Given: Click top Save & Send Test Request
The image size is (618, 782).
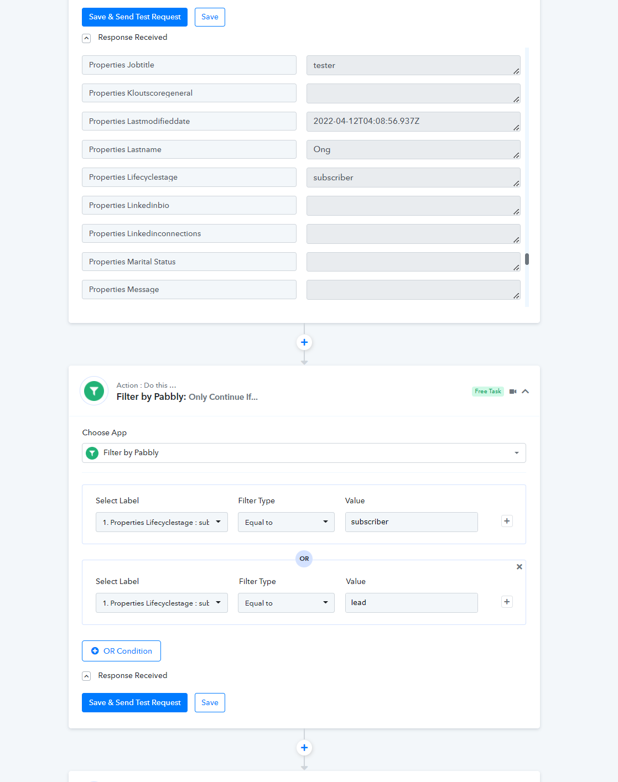Looking at the screenshot, I should [134, 17].
